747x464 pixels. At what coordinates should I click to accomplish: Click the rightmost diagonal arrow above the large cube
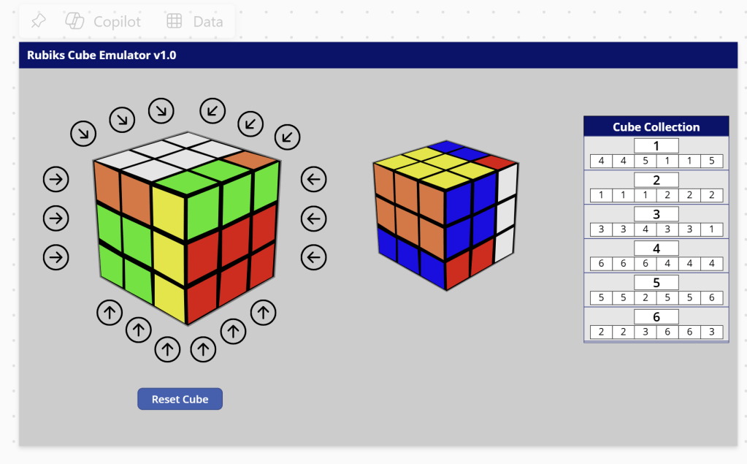click(x=287, y=136)
